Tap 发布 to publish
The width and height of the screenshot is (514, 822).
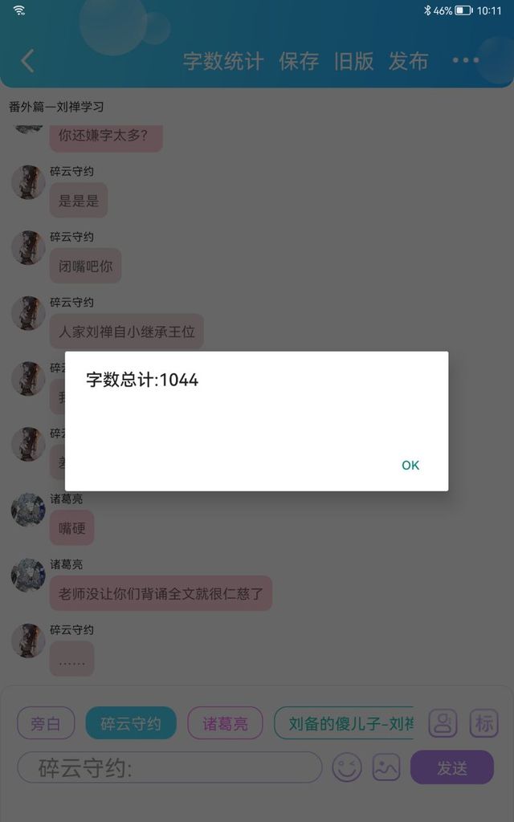pyautogui.click(x=408, y=61)
